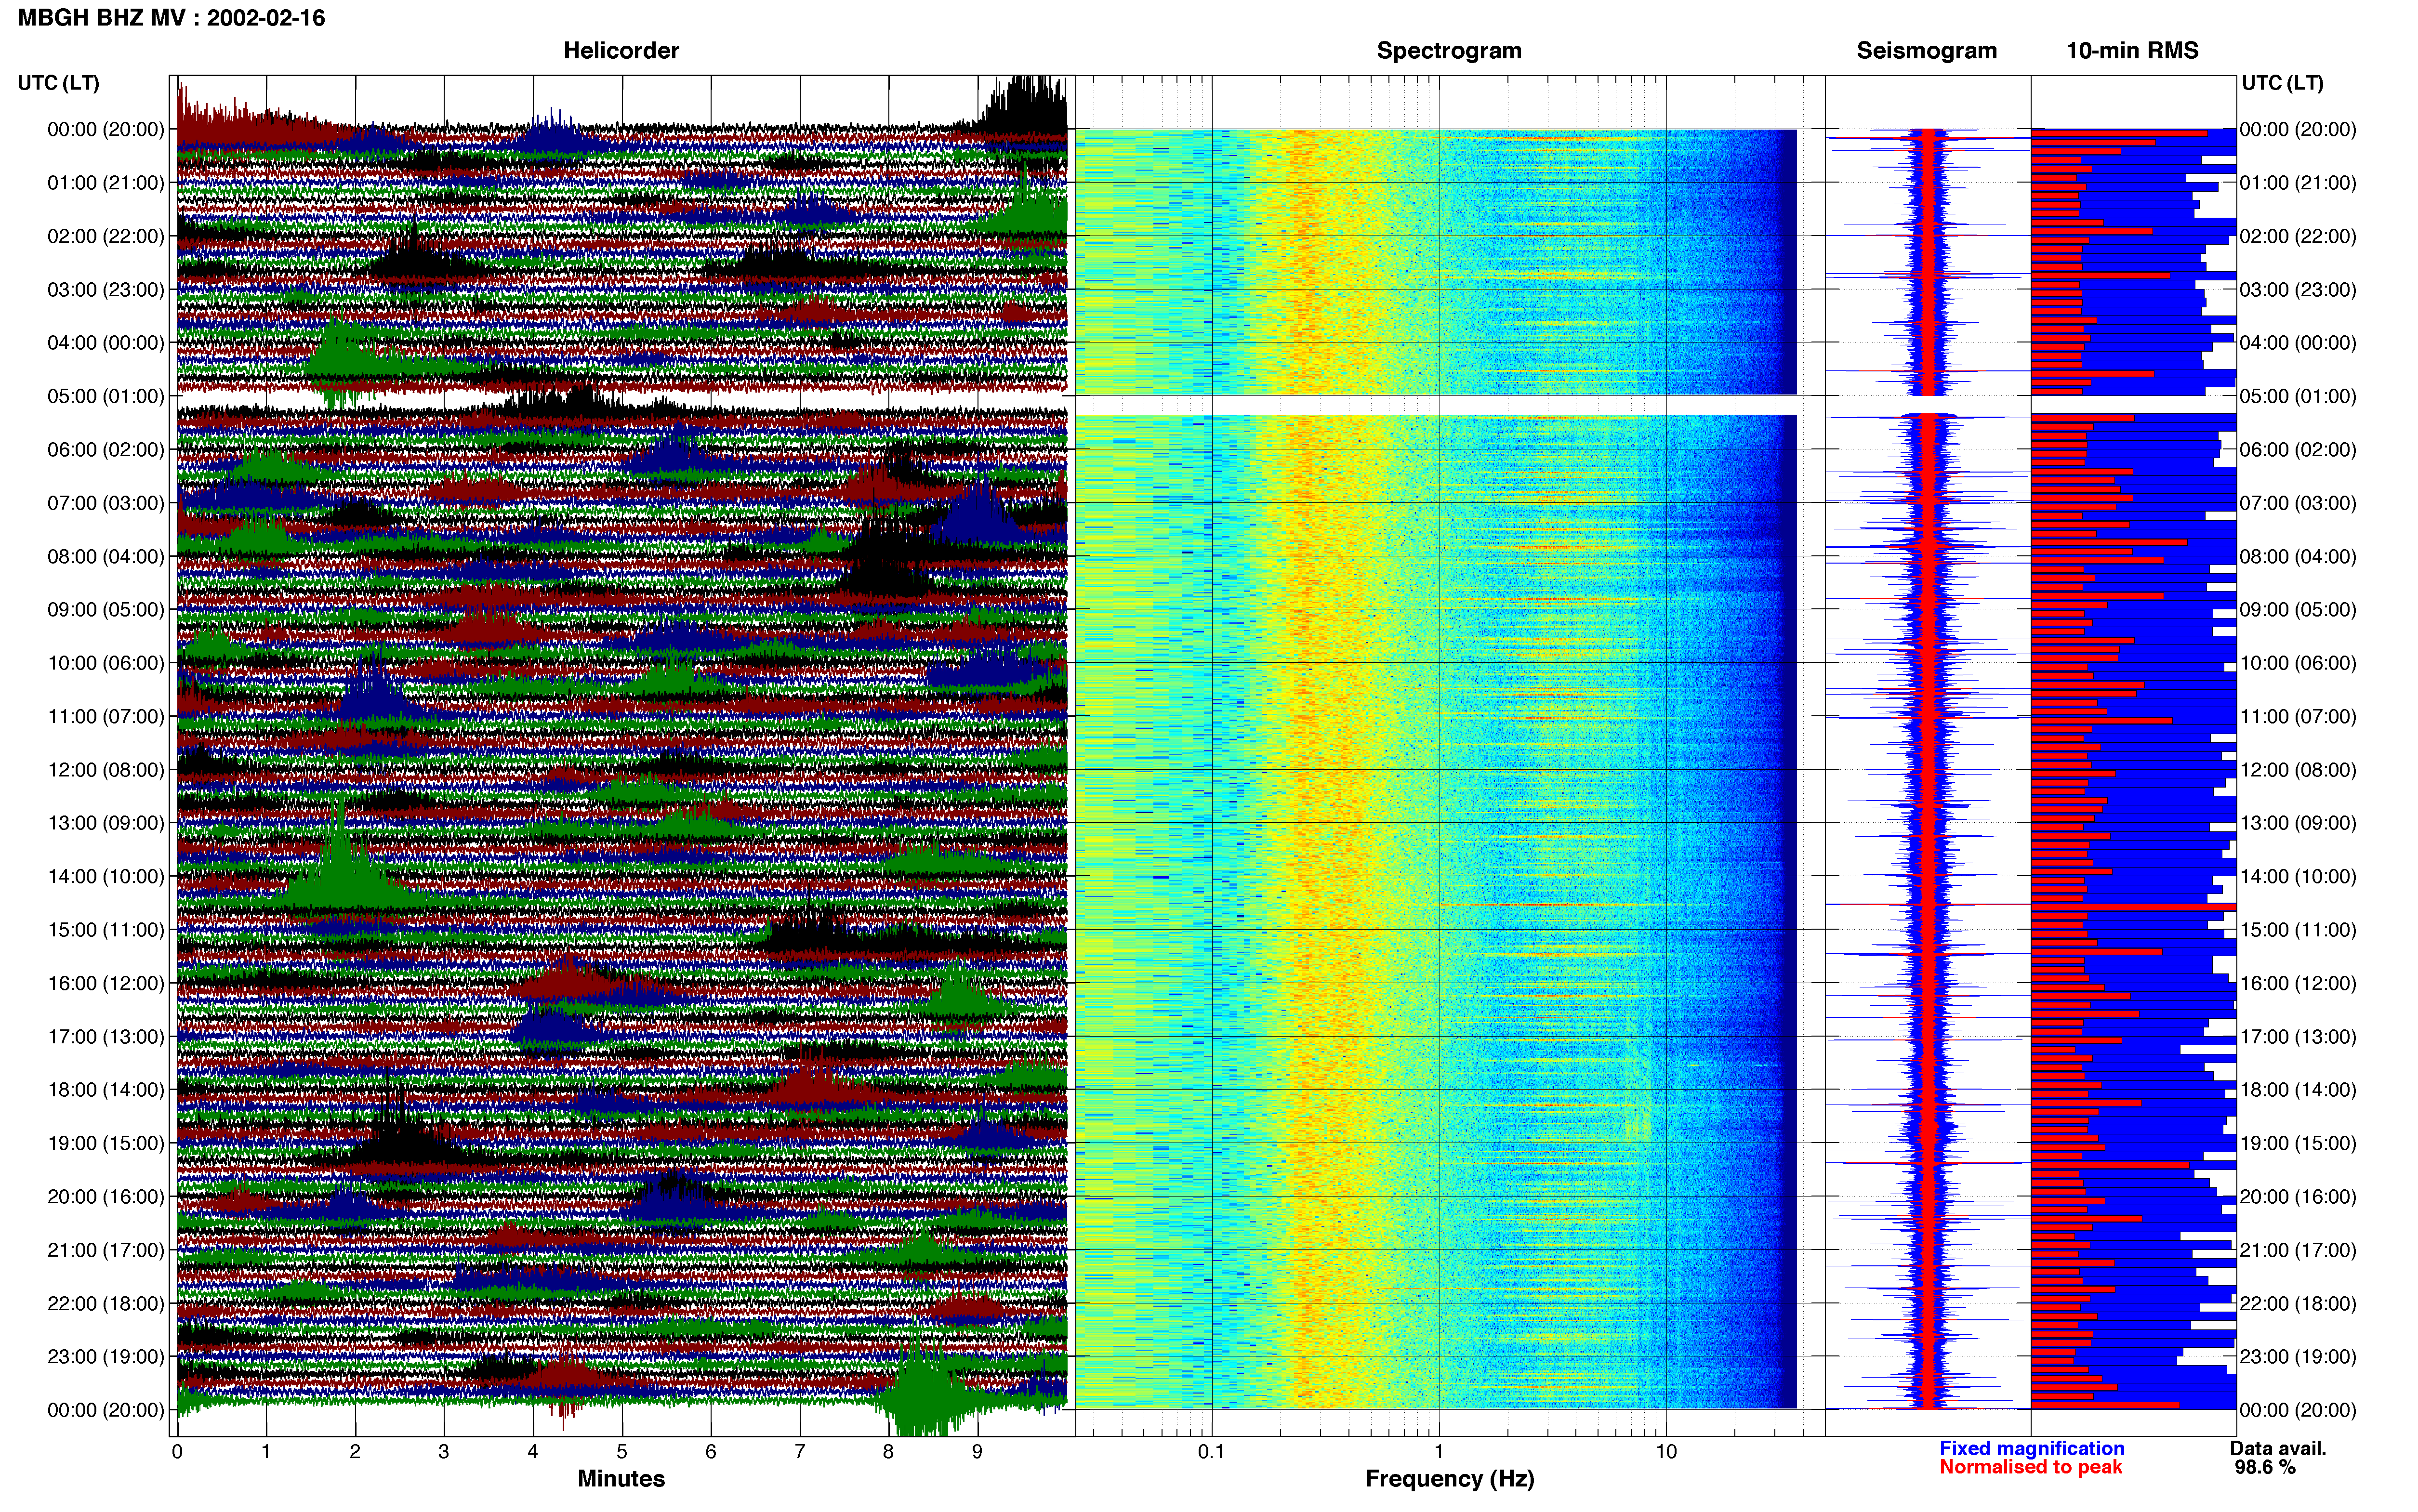Click the left '20:00 (16:00)' time label
The image size is (2418, 1512).
coord(106,1196)
